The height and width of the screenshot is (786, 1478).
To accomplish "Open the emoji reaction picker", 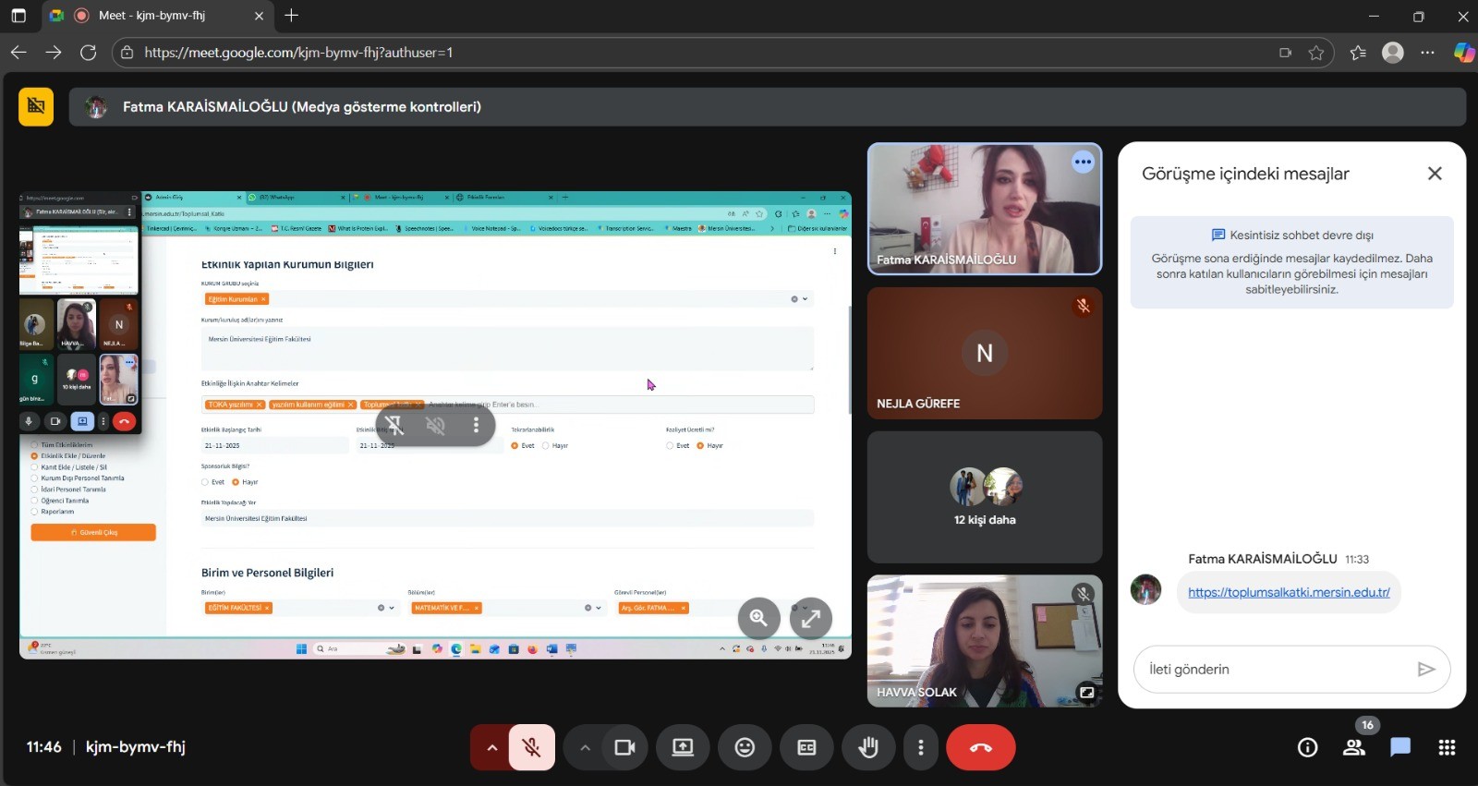I will point(745,747).
